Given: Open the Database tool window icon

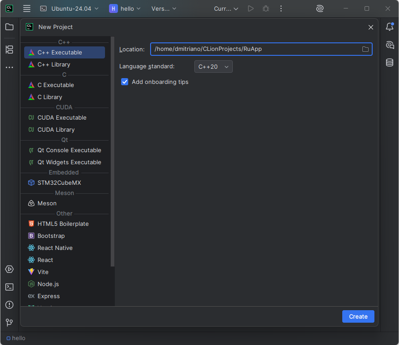Looking at the screenshot, I should (x=390, y=62).
